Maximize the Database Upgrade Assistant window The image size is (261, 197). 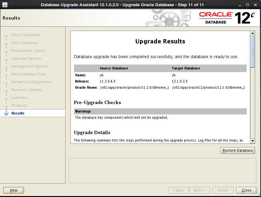[248, 5]
